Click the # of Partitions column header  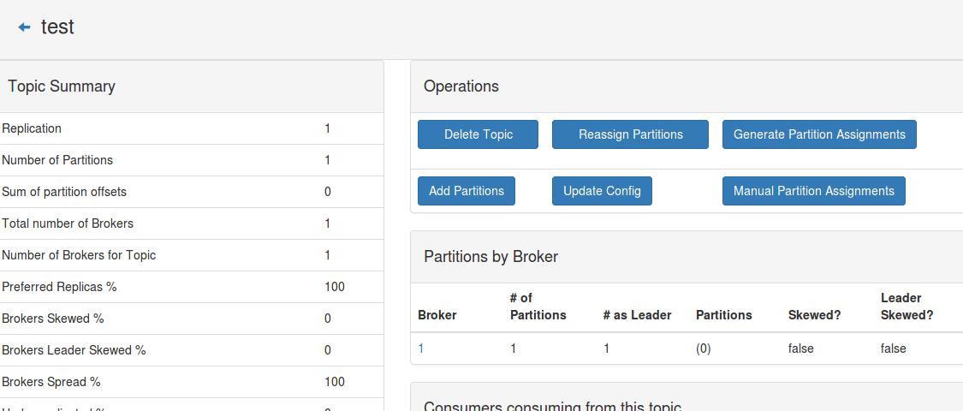click(x=538, y=307)
